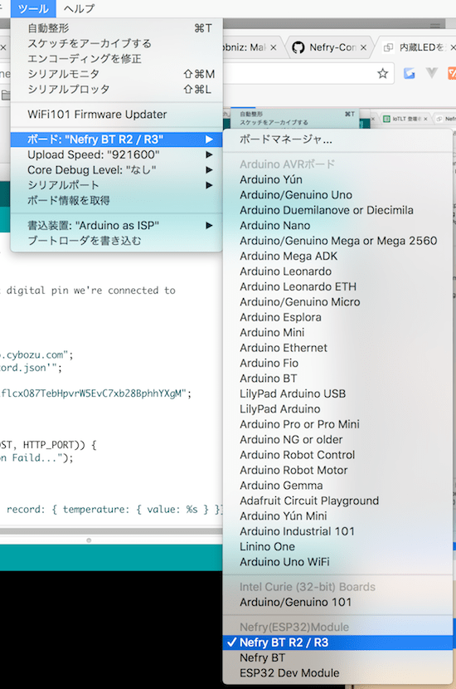Screen dimensions: 456x689
Task: Choose Arduino Robot Motor
Action: (337, 470)
